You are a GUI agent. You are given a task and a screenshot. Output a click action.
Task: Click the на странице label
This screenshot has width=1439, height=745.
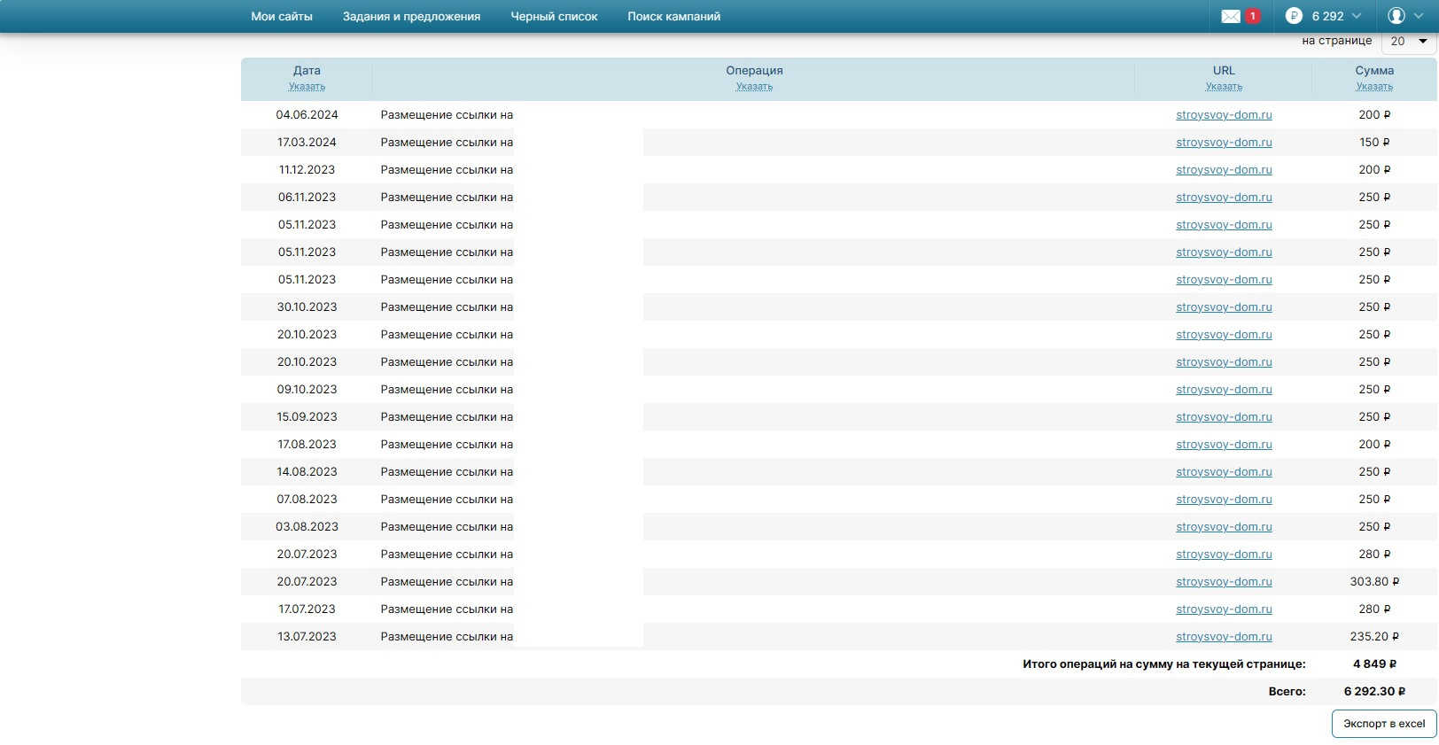pyautogui.click(x=1336, y=41)
